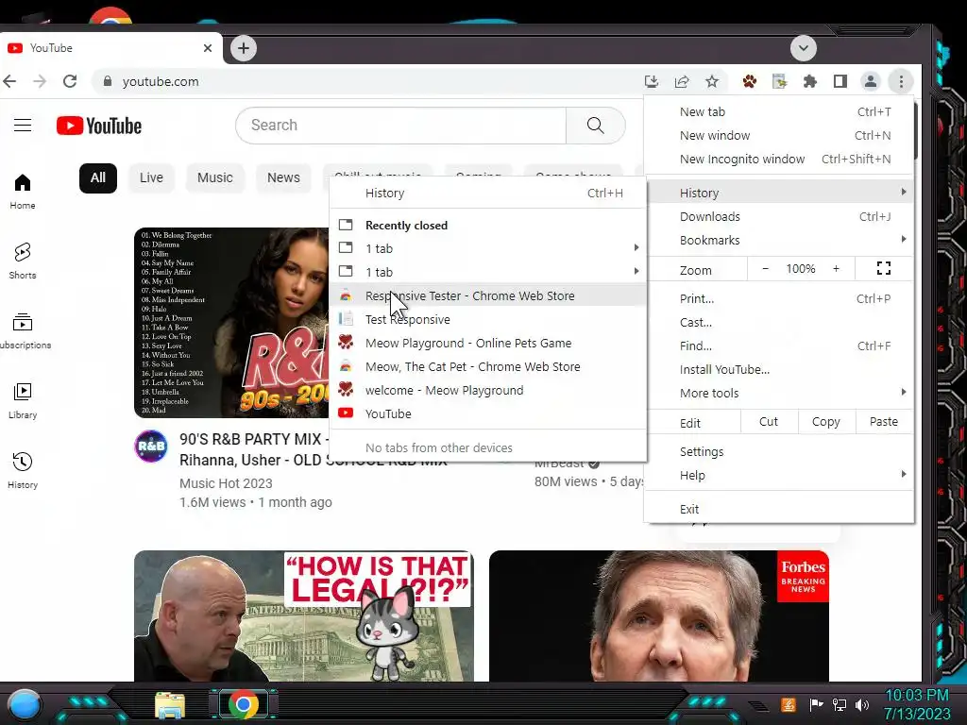Select the All filter chip
This screenshot has width=967, height=725.
click(x=98, y=177)
